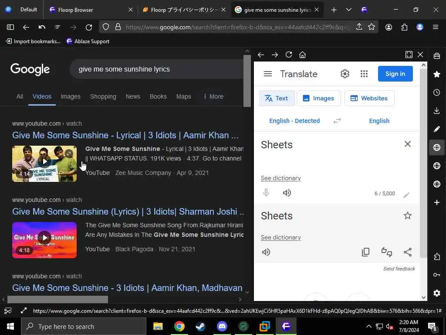446x335 pixels.
Task: Click the Google search query field
Action: [x=156, y=69]
